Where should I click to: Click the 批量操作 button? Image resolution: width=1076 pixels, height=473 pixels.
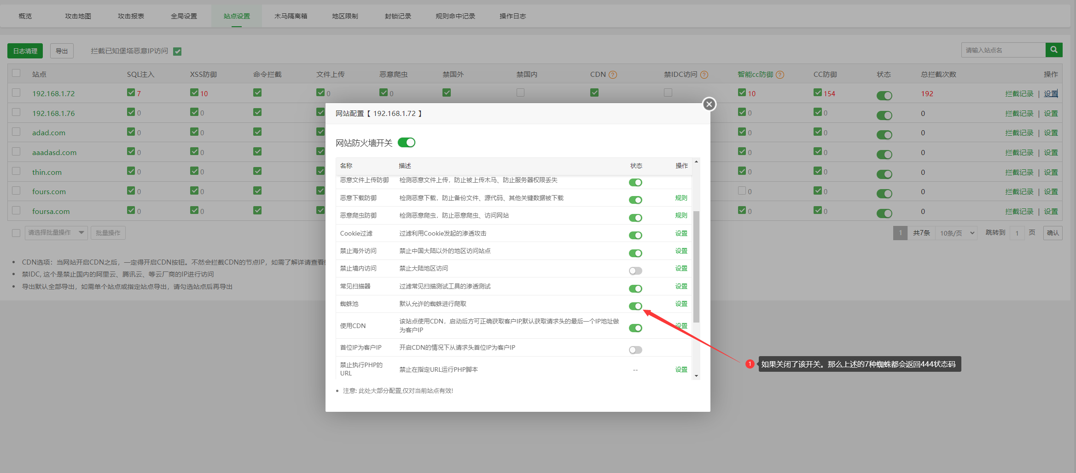pos(108,233)
